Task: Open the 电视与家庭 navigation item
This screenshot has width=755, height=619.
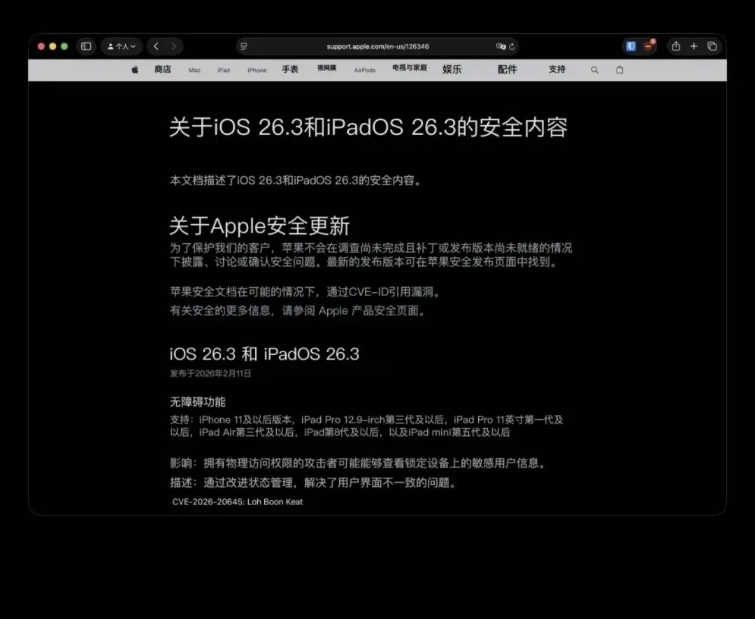Action: [x=409, y=68]
